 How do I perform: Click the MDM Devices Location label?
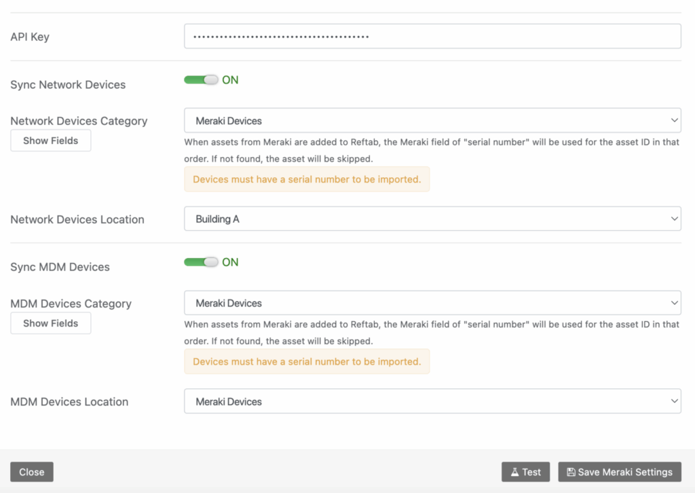click(69, 401)
